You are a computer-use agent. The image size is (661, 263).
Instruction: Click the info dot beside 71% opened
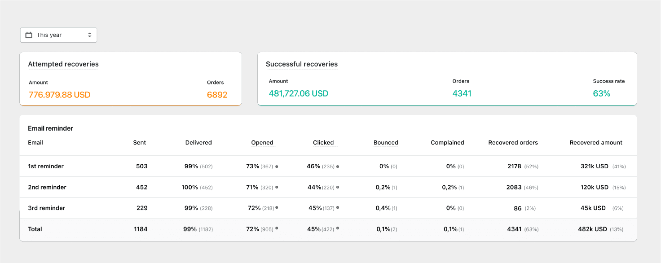tap(277, 187)
